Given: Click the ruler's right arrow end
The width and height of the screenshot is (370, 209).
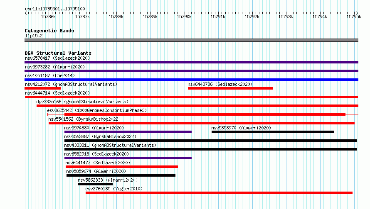Looking at the screenshot, I should pos(357,13).
